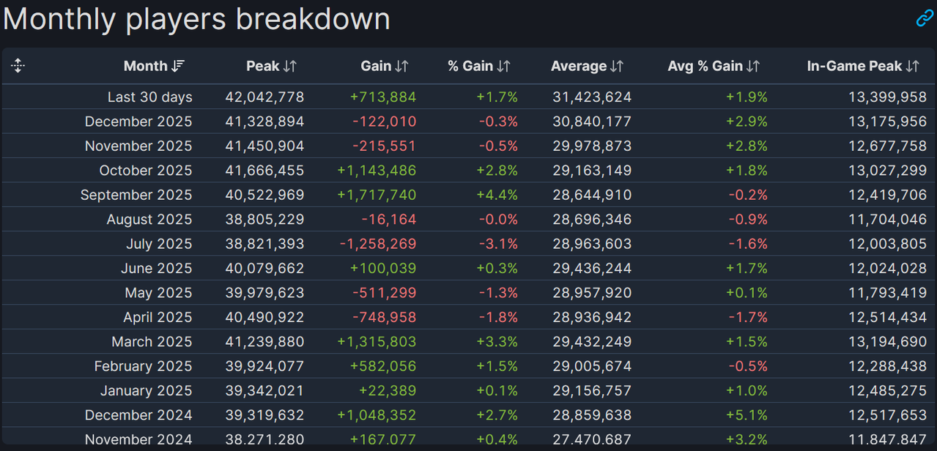Select the July 2025 row label

(x=159, y=244)
